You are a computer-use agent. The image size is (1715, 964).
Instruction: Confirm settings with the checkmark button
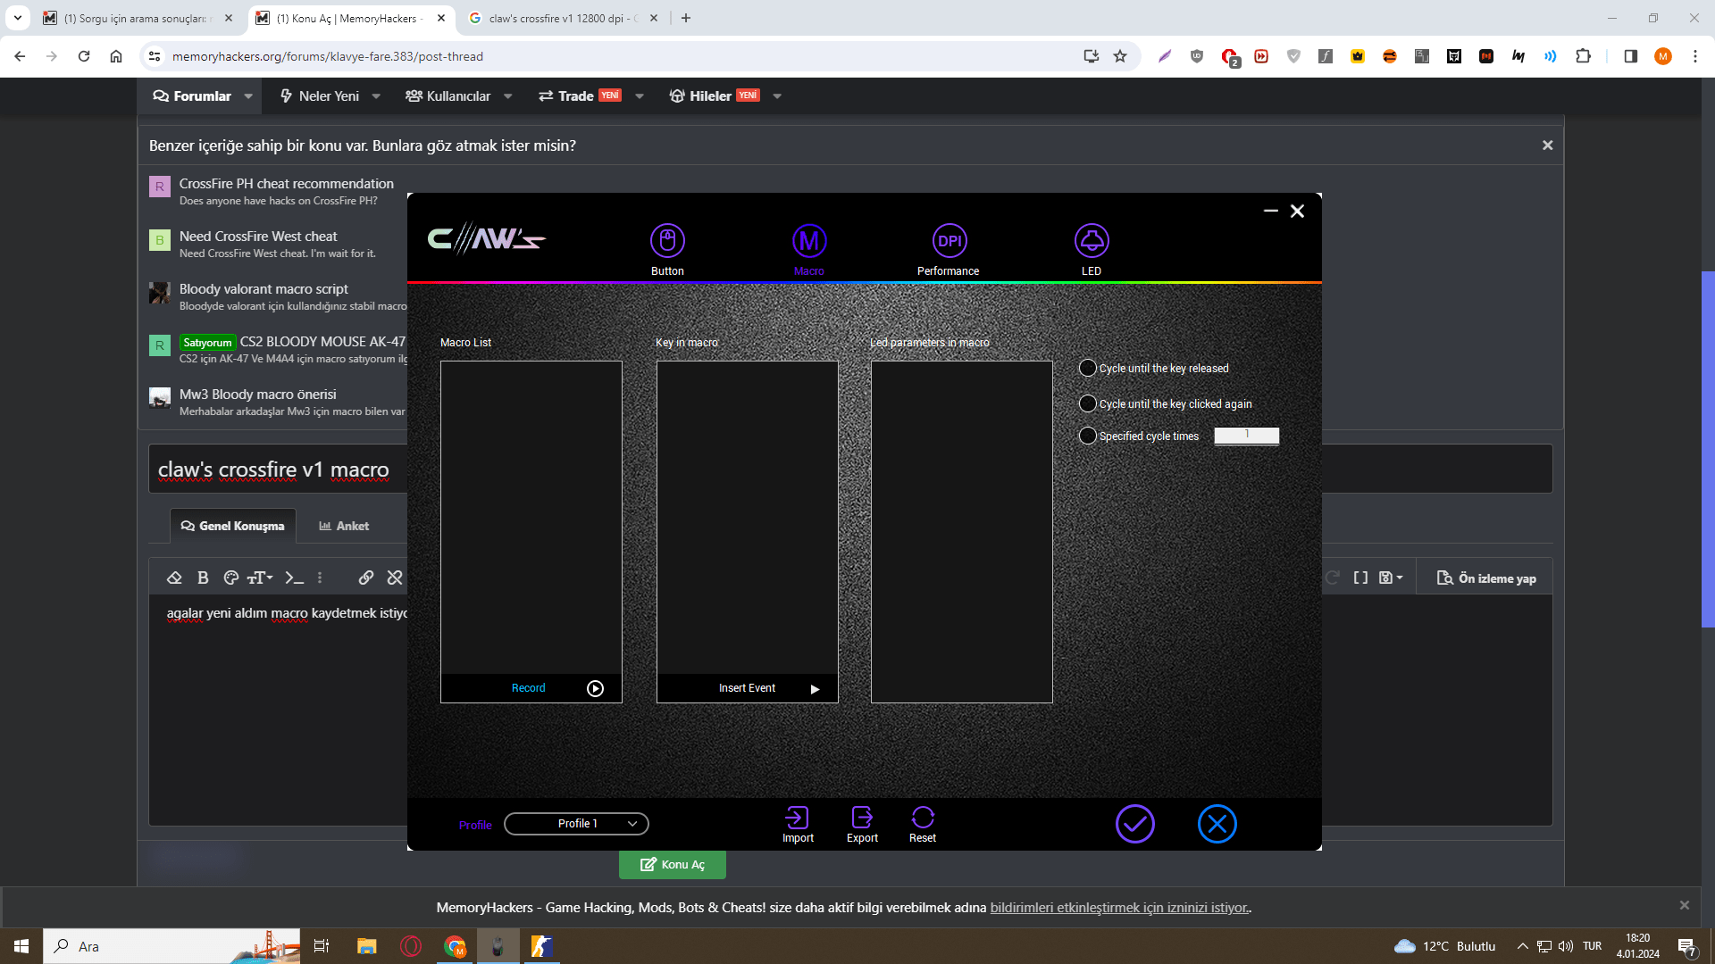pos(1135,824)
